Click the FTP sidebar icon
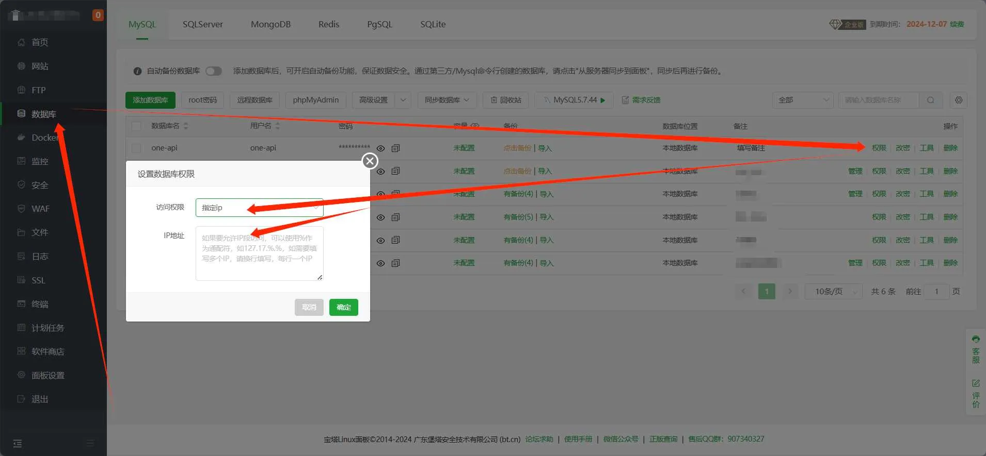 (x=21, y=90)
